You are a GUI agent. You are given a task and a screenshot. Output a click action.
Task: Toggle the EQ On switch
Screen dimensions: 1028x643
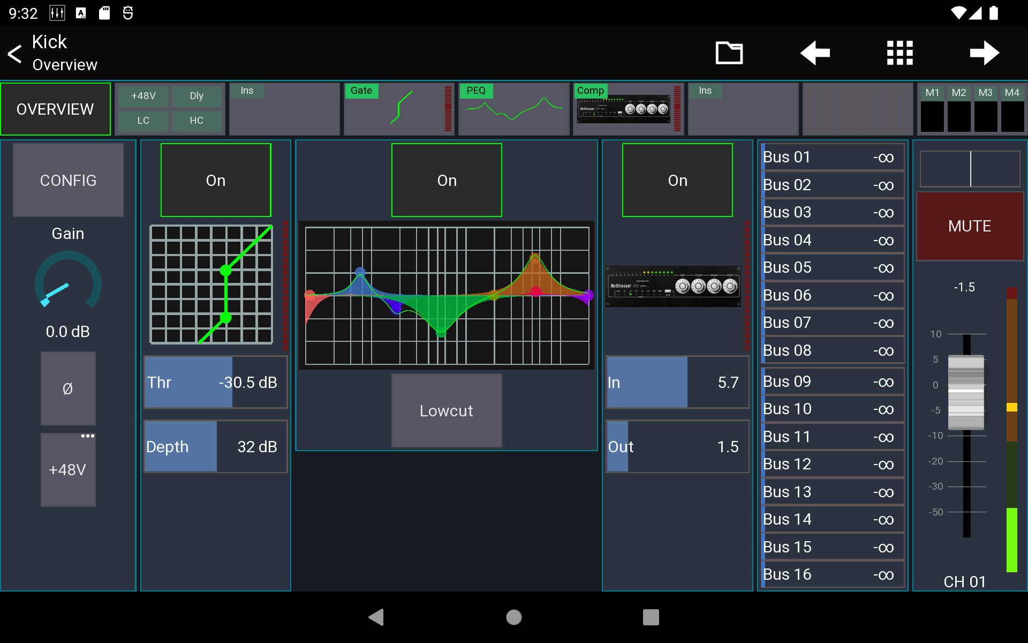(447, 180)
